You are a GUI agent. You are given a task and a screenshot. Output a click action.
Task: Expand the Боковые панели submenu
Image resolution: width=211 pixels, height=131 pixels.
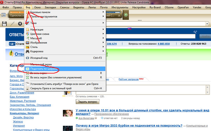tap(103, 12)
